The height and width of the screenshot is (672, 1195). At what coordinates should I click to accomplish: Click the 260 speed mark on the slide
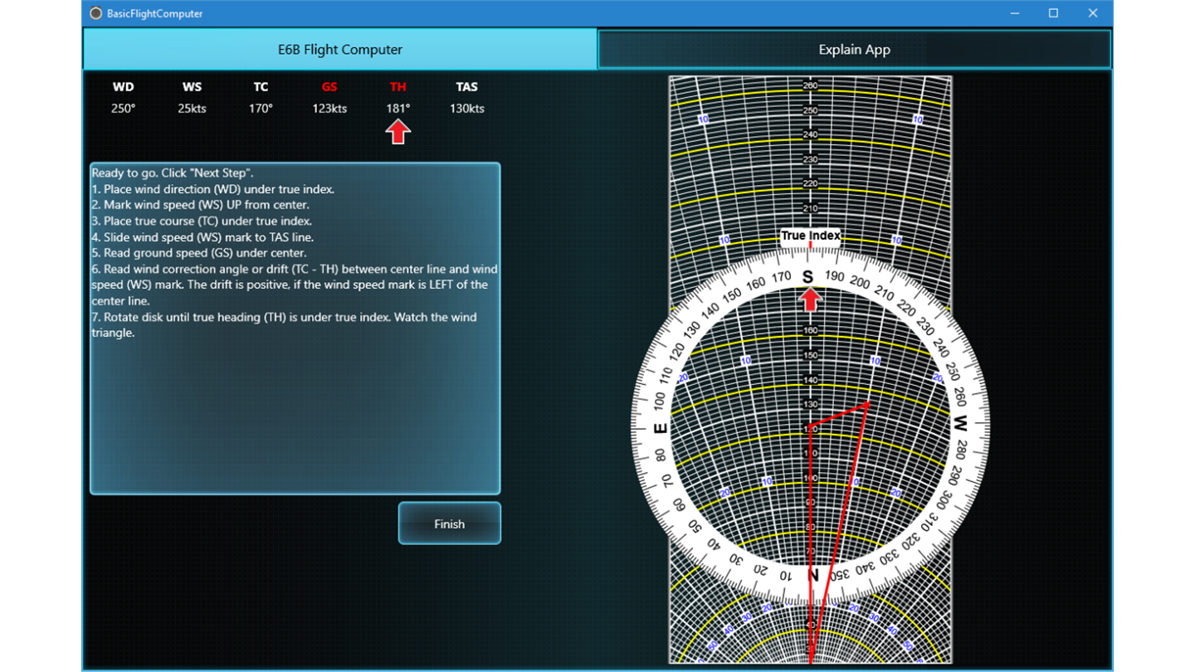pos(811,85)
